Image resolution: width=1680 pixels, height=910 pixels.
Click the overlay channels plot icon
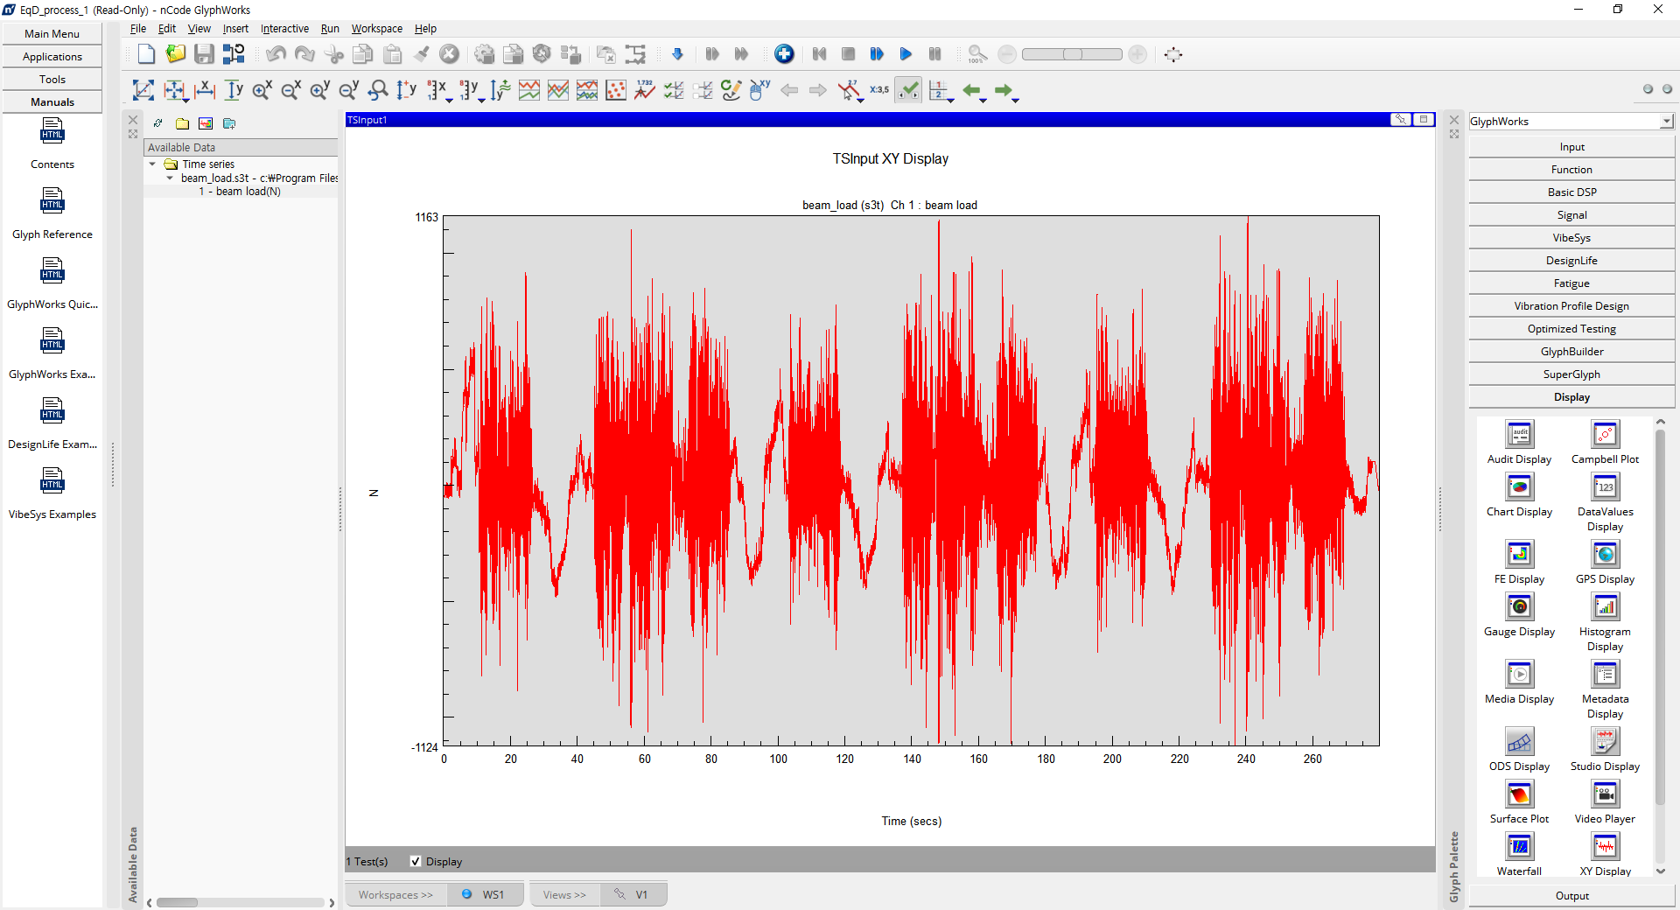tap(558, 90)
